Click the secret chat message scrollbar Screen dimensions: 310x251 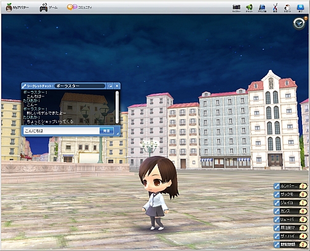[117, 107]
